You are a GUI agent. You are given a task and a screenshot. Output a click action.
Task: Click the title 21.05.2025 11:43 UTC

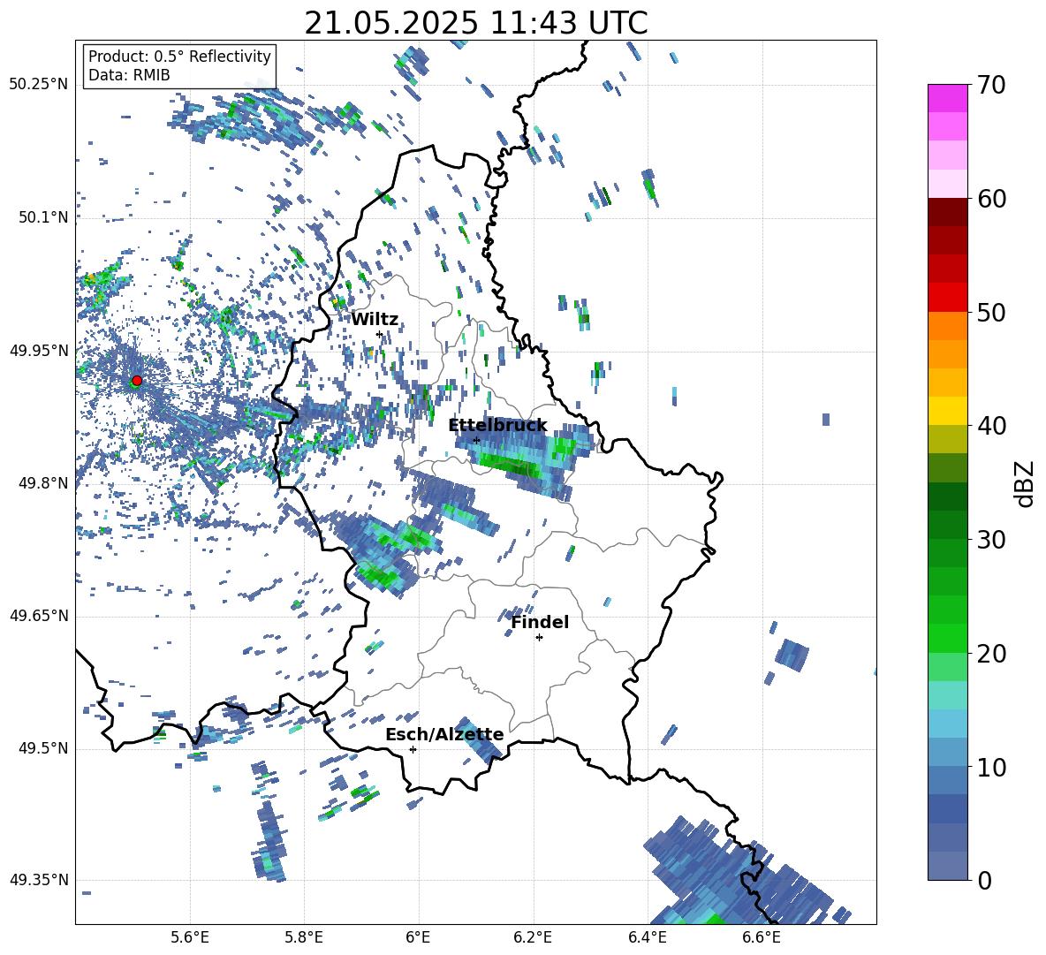click(476, 23)
